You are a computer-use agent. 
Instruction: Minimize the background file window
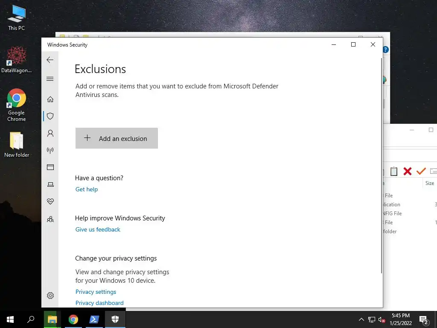pos(412,130)
